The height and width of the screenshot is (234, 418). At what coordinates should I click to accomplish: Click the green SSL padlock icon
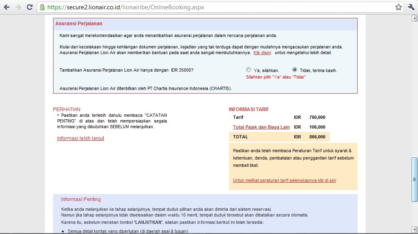42,7
